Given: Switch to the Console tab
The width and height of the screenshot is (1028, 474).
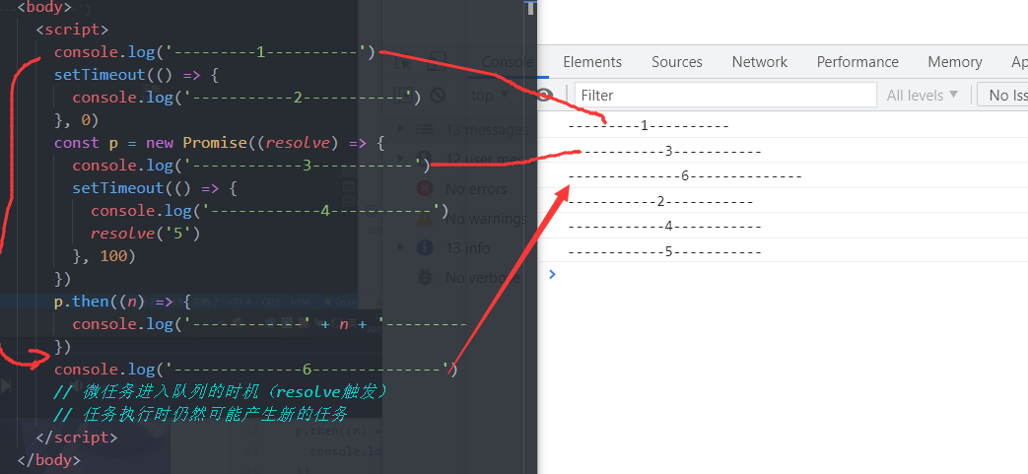Looking at the screenshot, I should 508,62.
